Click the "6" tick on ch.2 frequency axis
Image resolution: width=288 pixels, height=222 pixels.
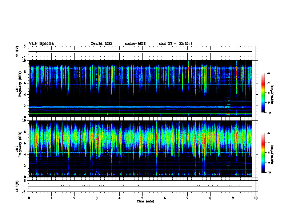tap(25, 143)
